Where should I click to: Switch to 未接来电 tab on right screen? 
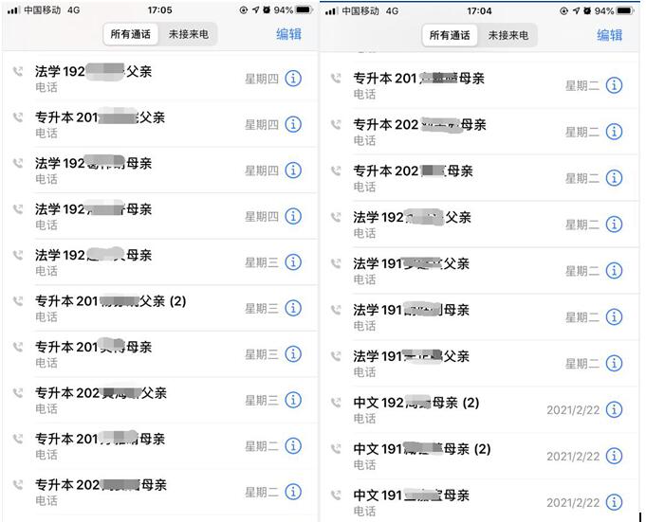[508, 35]
